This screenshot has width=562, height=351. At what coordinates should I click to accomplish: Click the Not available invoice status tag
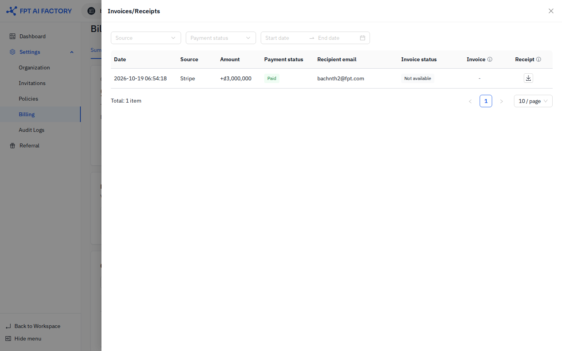click(418, 78)
